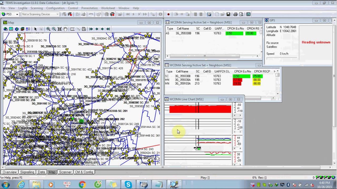The width and height of the screenshot is (337, 189).
Task: Click the next arrow in Map toolbar
Action: (x=102, y=29)
